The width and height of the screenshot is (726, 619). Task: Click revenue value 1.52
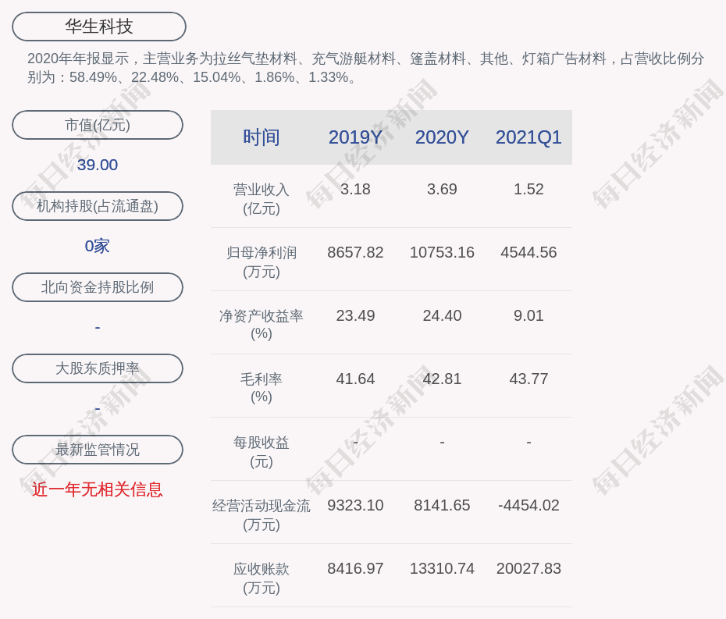point(528,189)
